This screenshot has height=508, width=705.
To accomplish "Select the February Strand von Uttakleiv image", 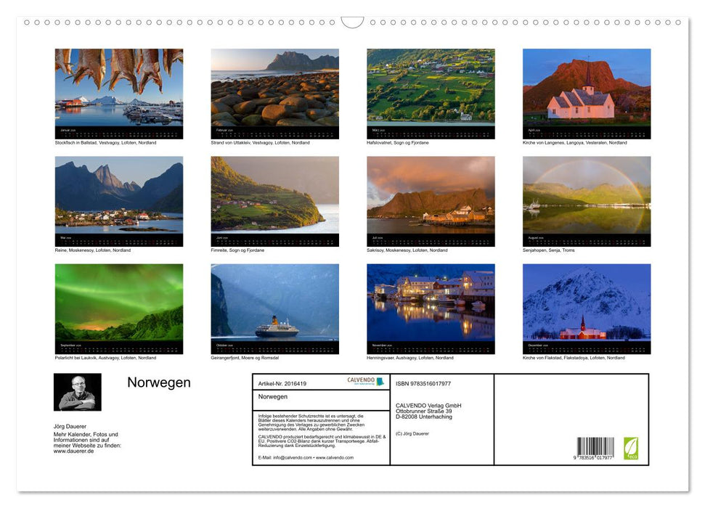I will (x=274, y=93).
